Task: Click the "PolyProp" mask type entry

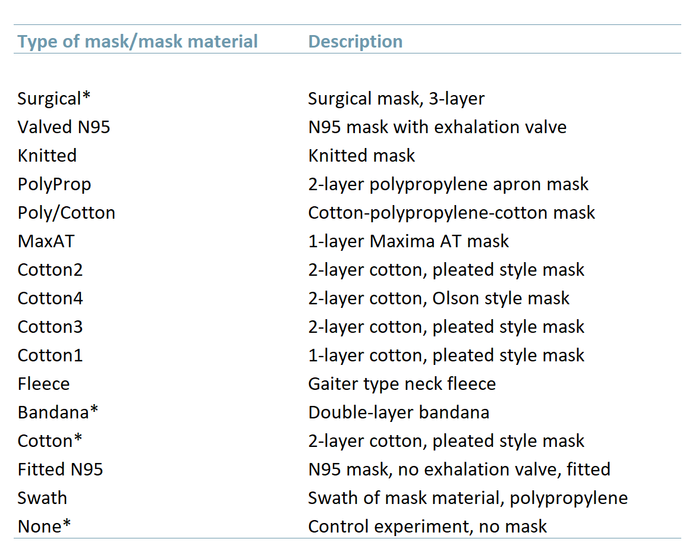Action: (x=54, y=184)
